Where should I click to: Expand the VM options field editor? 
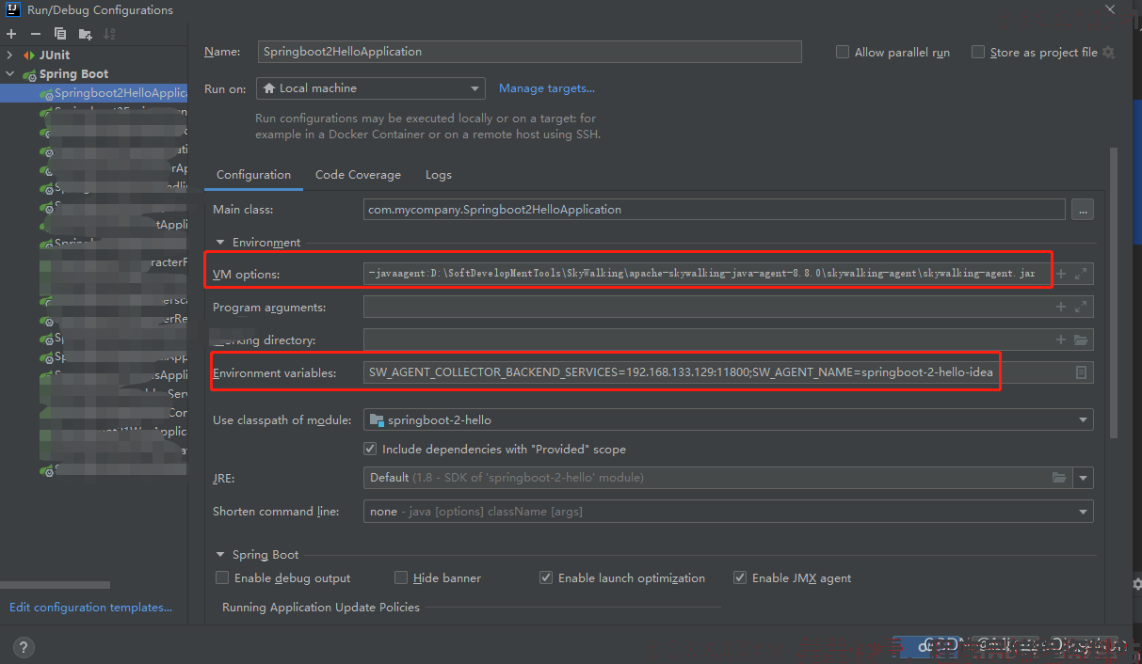[x=1081, y=274]
